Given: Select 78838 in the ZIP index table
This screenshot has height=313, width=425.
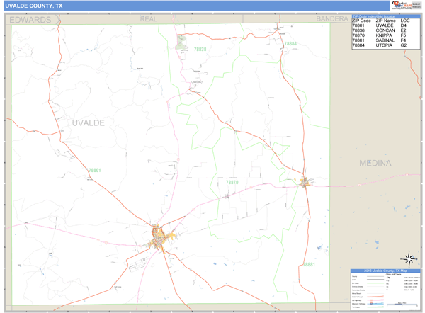Looking at the screenshot, I should [x=358, y=30].
